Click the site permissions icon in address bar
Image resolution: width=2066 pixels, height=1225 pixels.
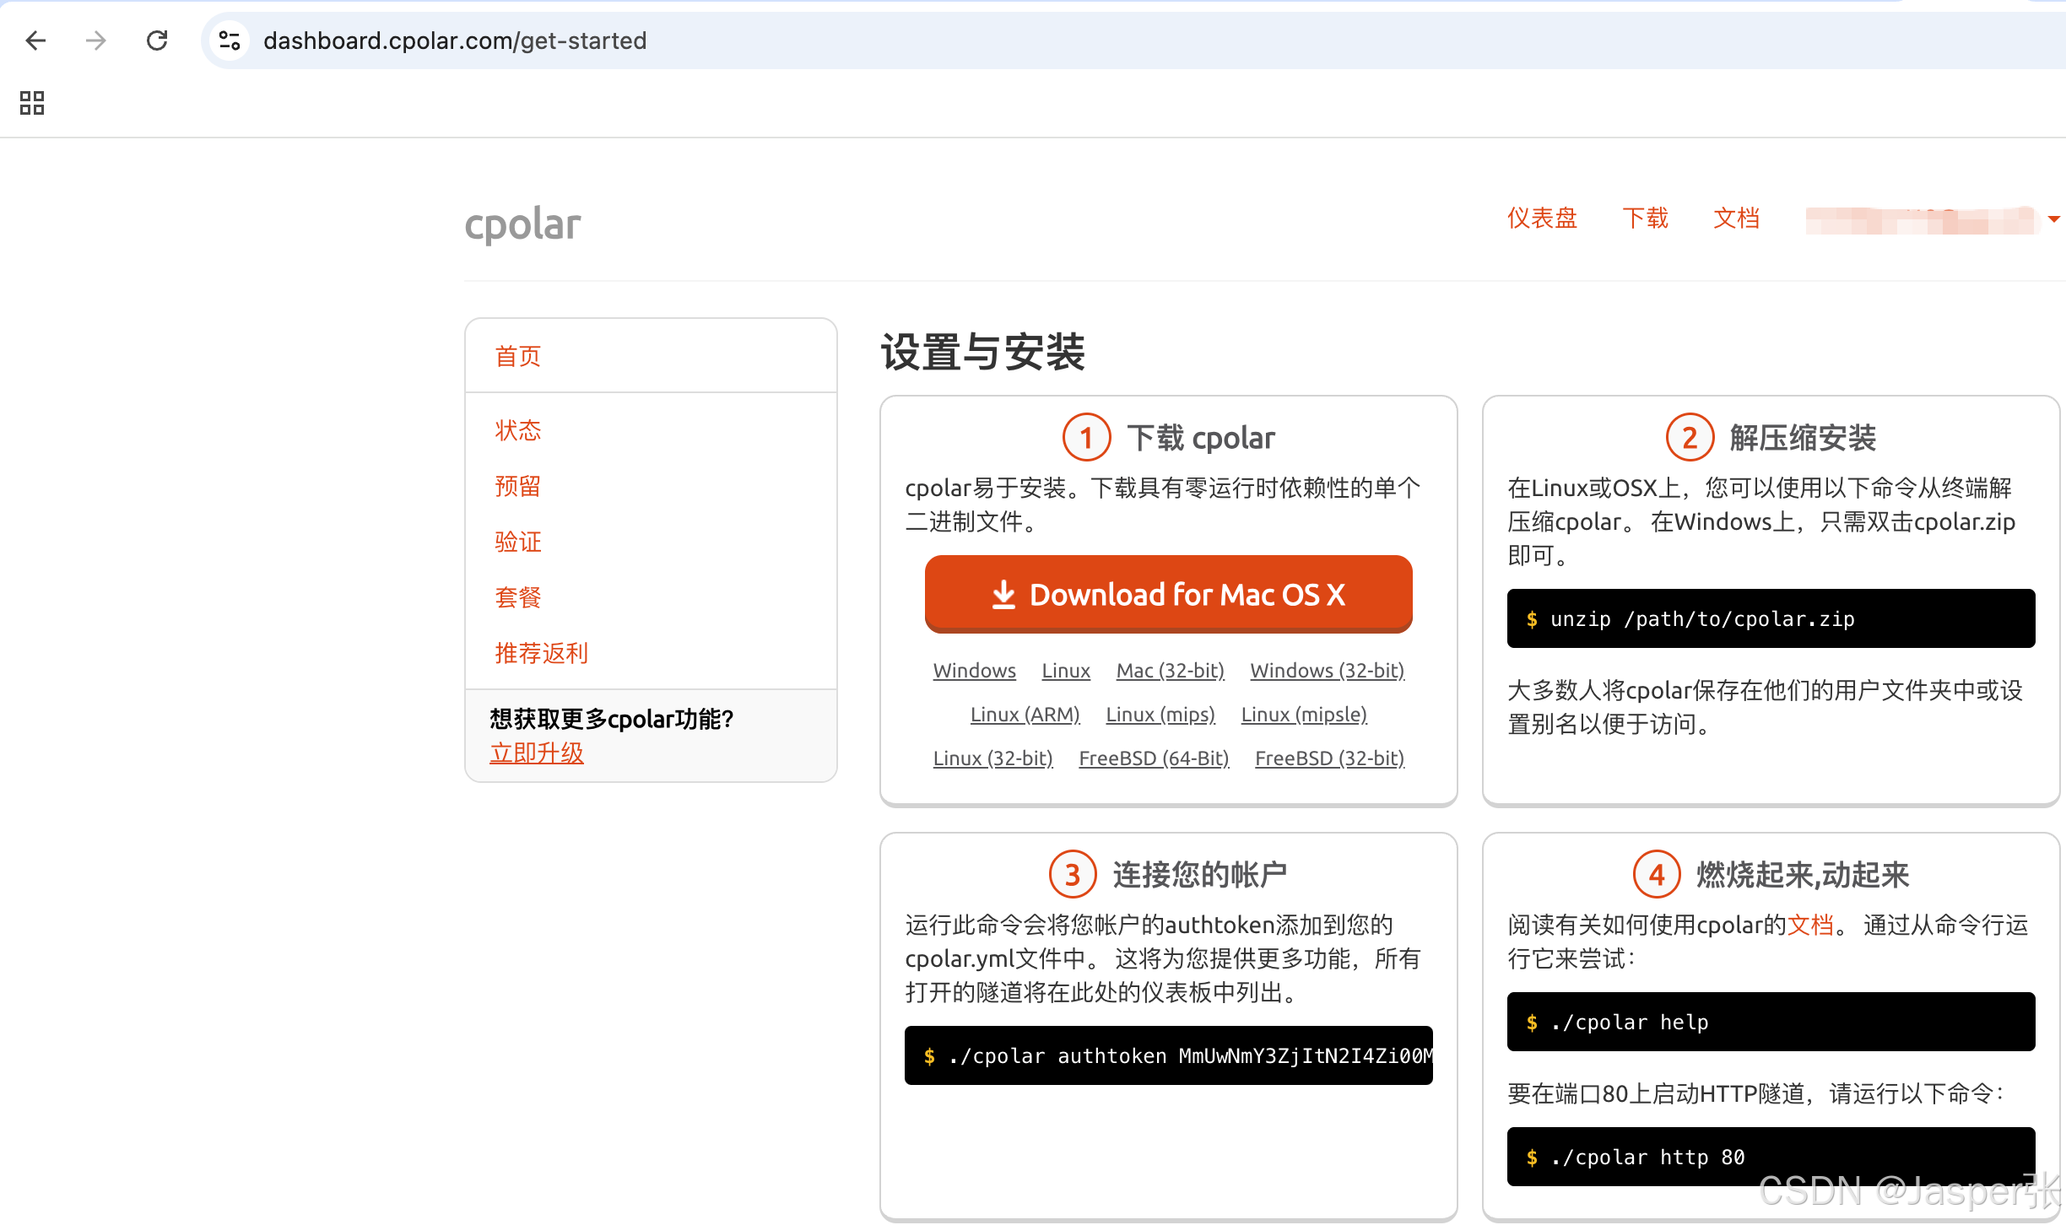pos(228,40)
